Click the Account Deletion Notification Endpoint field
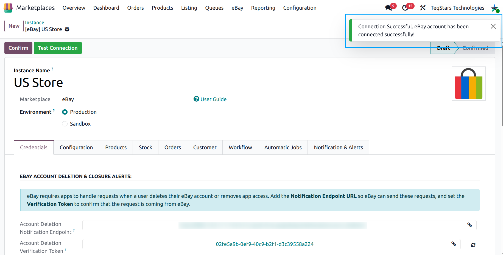The image size is (503, 255). (x=280, y=225)
